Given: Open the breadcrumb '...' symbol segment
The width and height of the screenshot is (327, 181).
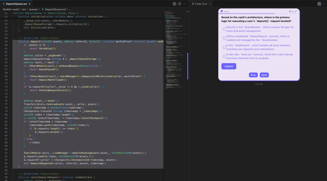Looking at the screenshot, I should coord(70,10).
